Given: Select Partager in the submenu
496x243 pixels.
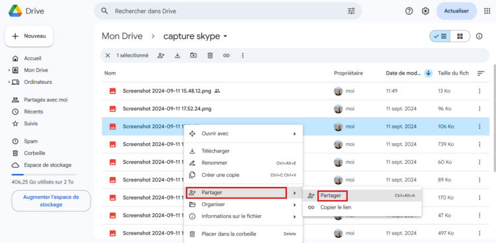Looking at the screenshot, I should pyautogui.click(x=362, y=195).
